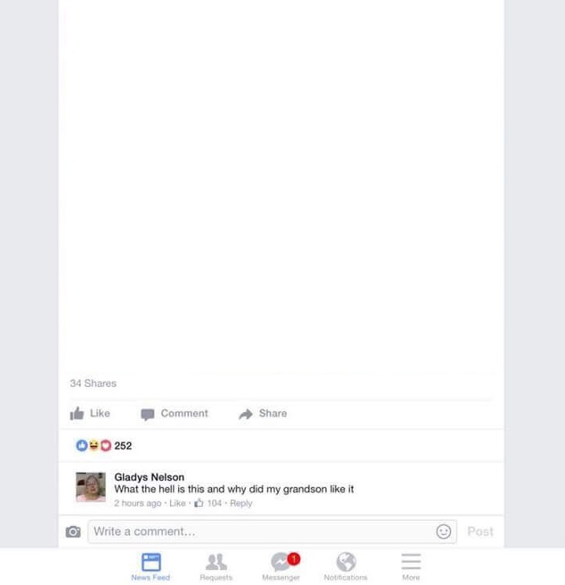This screenshot has width=565, height=585.
Task: Tap the Share arrow icon
Action: 246,414
